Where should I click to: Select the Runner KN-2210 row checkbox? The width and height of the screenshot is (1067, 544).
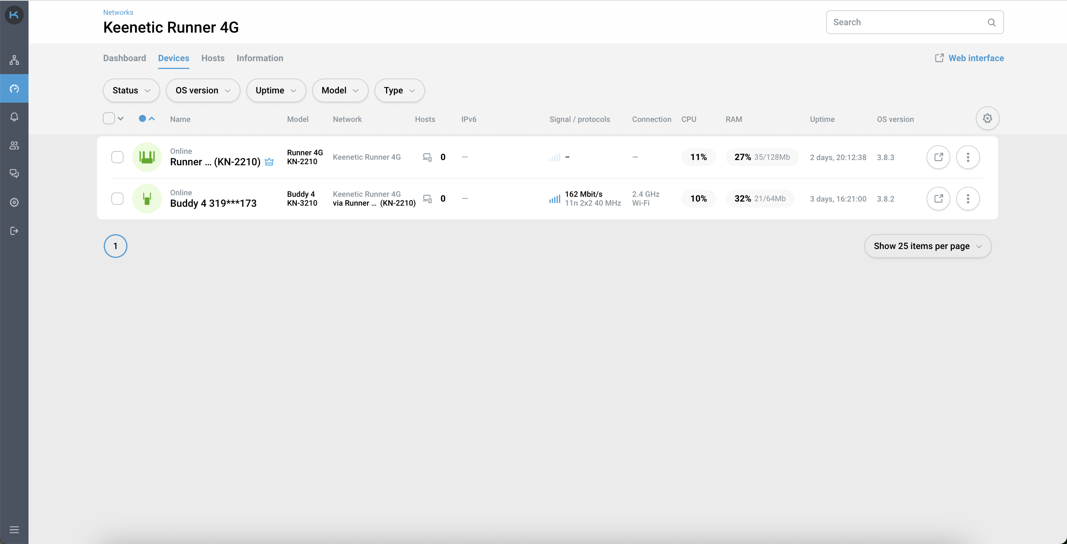118,157
